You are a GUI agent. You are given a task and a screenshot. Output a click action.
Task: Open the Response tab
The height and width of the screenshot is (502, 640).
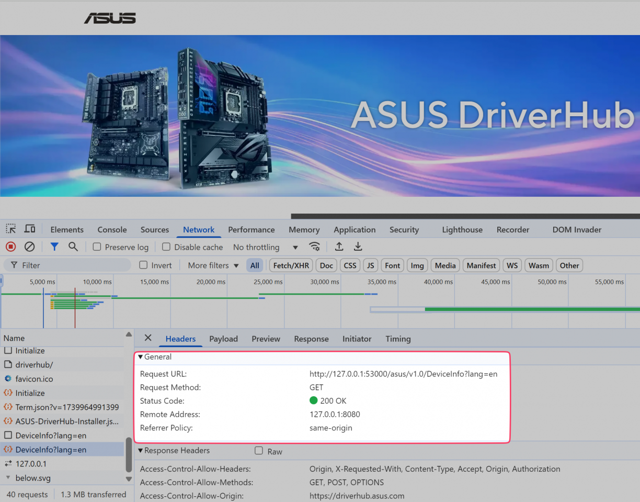point(311,339)
